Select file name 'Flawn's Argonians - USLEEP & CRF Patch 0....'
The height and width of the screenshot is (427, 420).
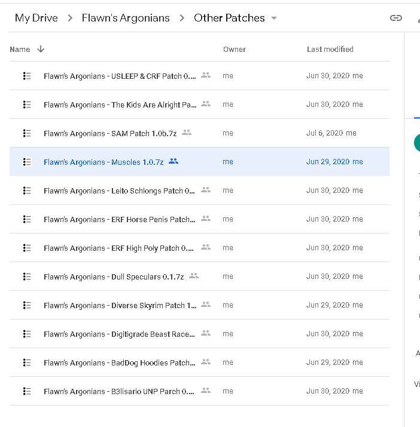(120, 76)
